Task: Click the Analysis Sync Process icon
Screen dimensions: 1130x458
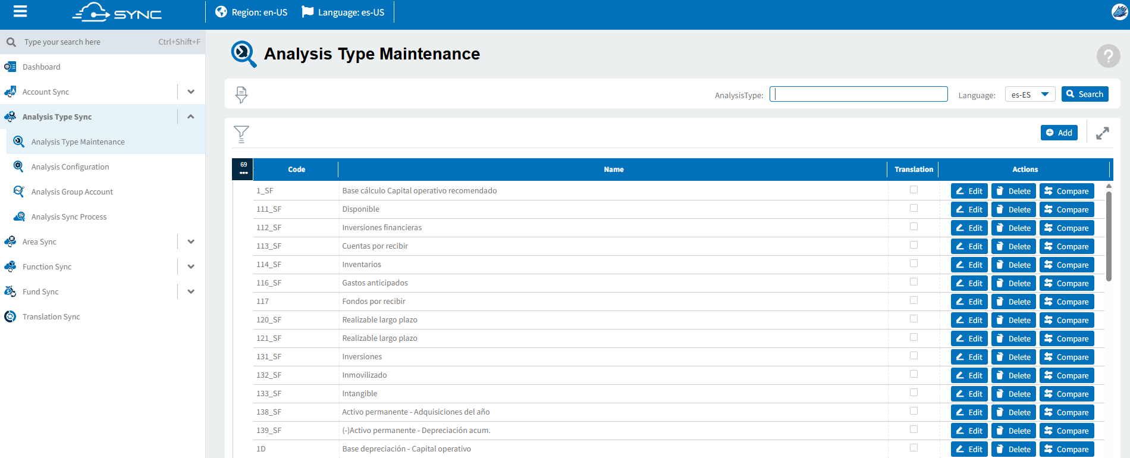Action: 19,217
